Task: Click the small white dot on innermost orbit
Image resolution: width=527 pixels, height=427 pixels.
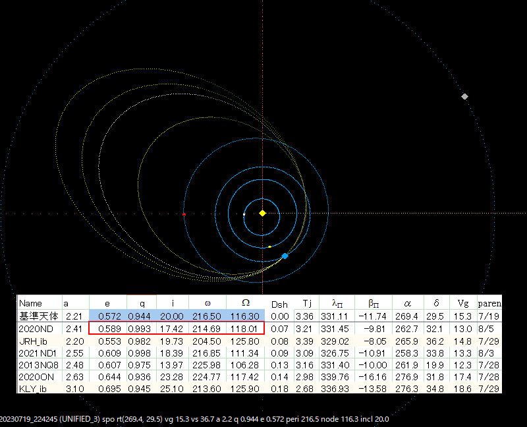Action: (x=244, y=214)
